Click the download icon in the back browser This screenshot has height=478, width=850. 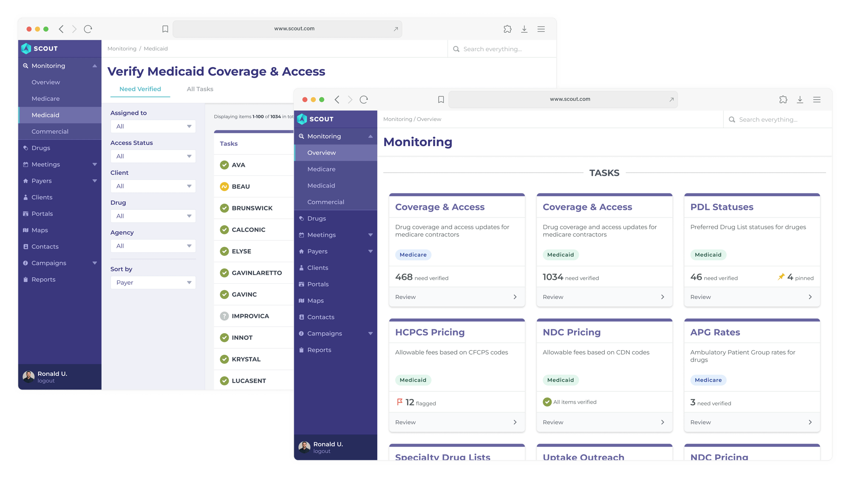point(524,29)
